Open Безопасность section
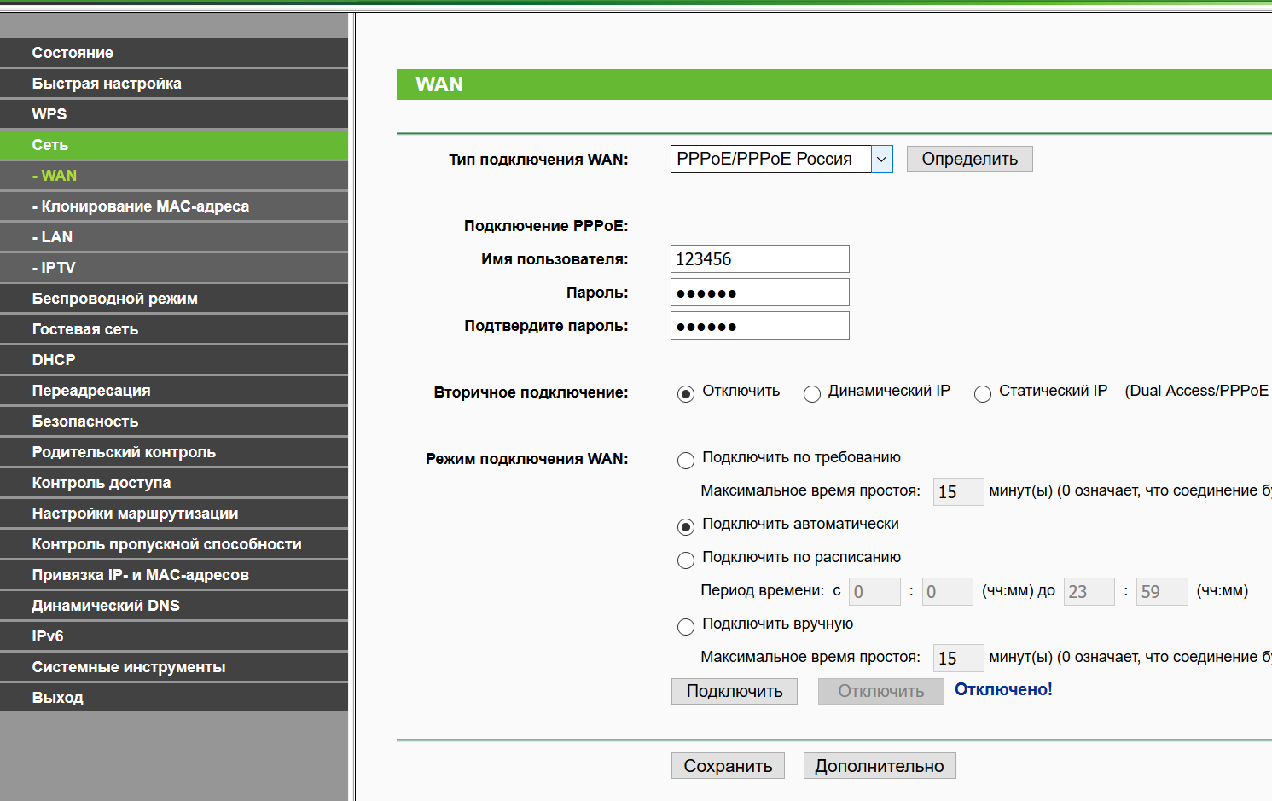Viewport: 1272px width, 801px height. [174, 421]
